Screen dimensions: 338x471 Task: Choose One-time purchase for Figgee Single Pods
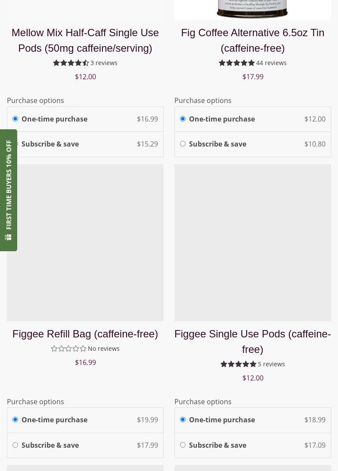[x=183, y=420]
